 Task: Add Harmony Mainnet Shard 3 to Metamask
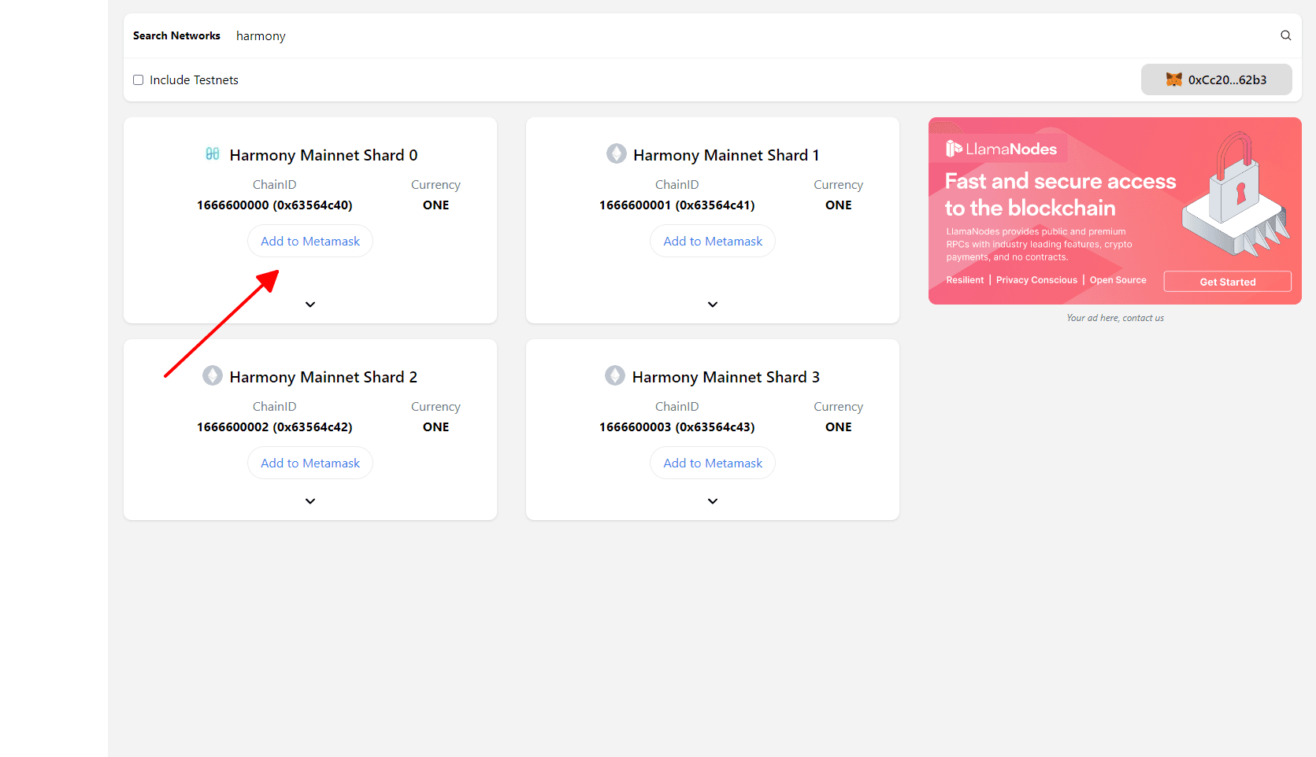click(x=713, y=463)
